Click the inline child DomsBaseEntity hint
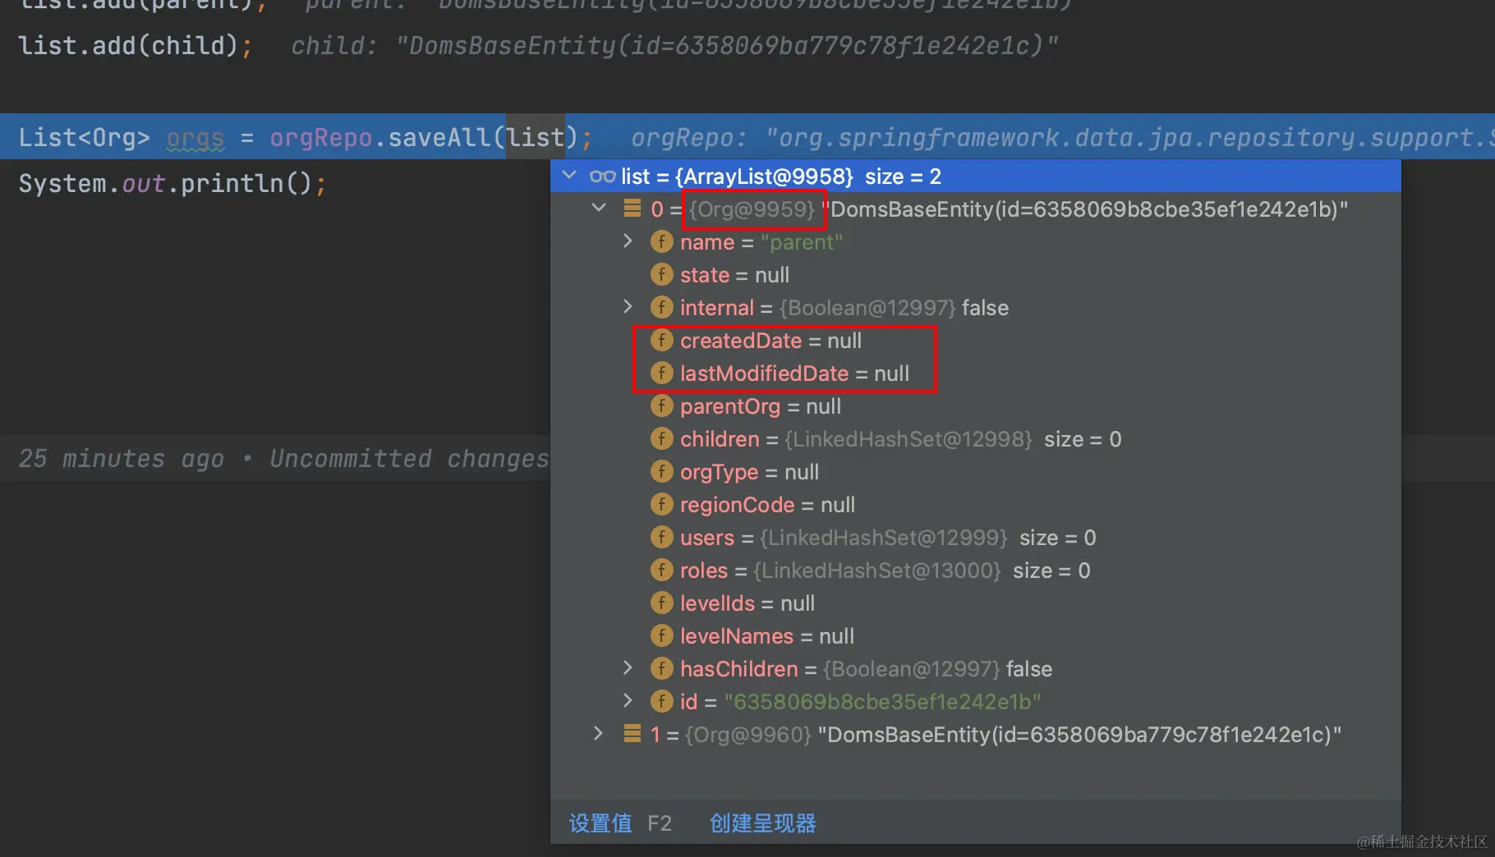The height and width of the screenshot is (857, 1495). 674,45
